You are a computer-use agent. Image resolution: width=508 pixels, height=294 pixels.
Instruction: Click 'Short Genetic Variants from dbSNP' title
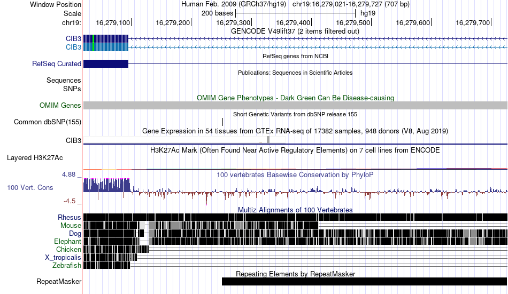pos(295,114)
